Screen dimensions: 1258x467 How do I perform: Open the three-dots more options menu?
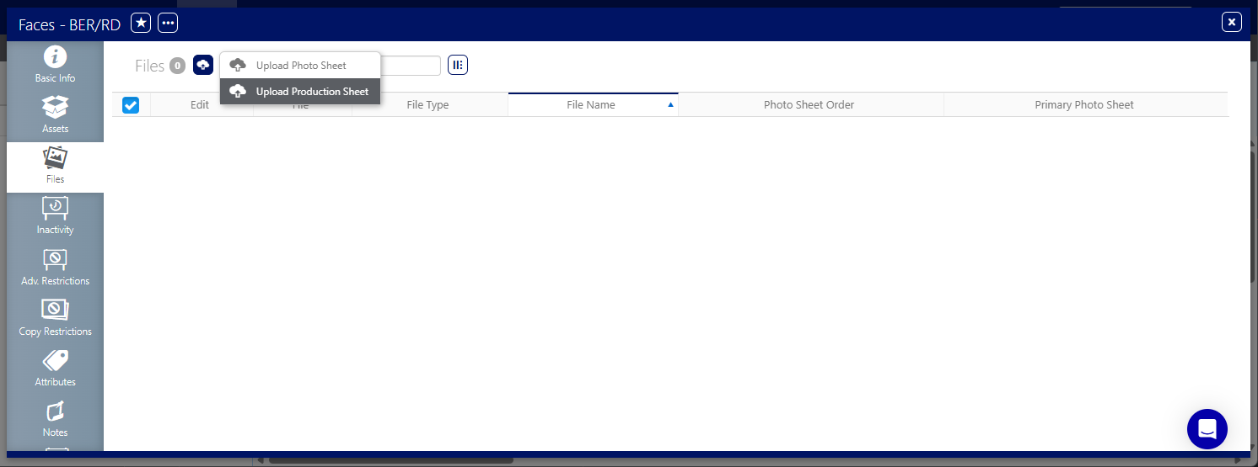coord(168,23)
